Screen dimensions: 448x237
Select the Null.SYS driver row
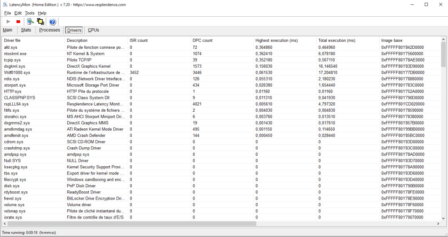pyautogui.click(x=221, y=160)
